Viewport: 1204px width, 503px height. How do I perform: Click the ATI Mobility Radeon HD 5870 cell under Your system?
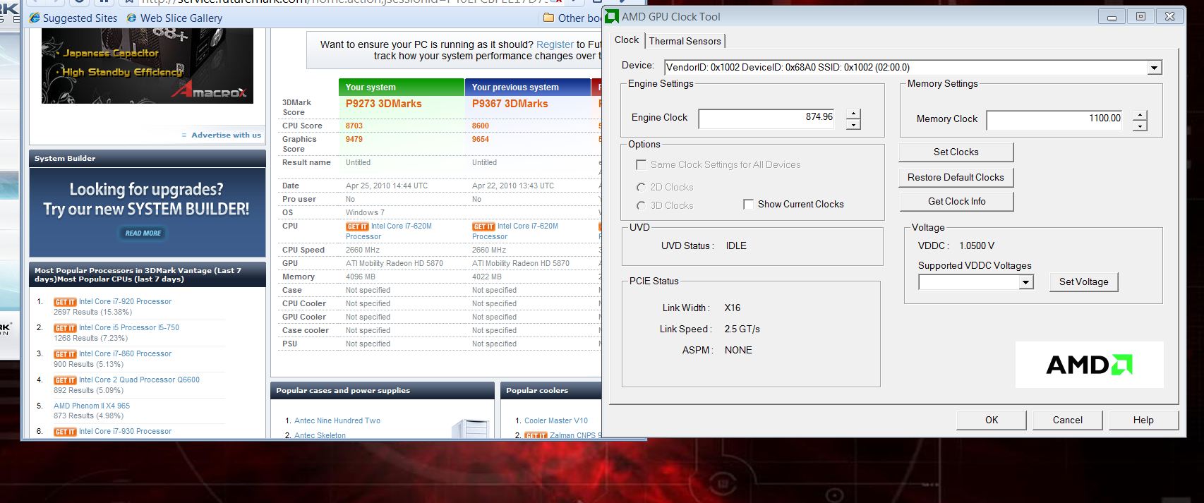(x=395, y=263)
